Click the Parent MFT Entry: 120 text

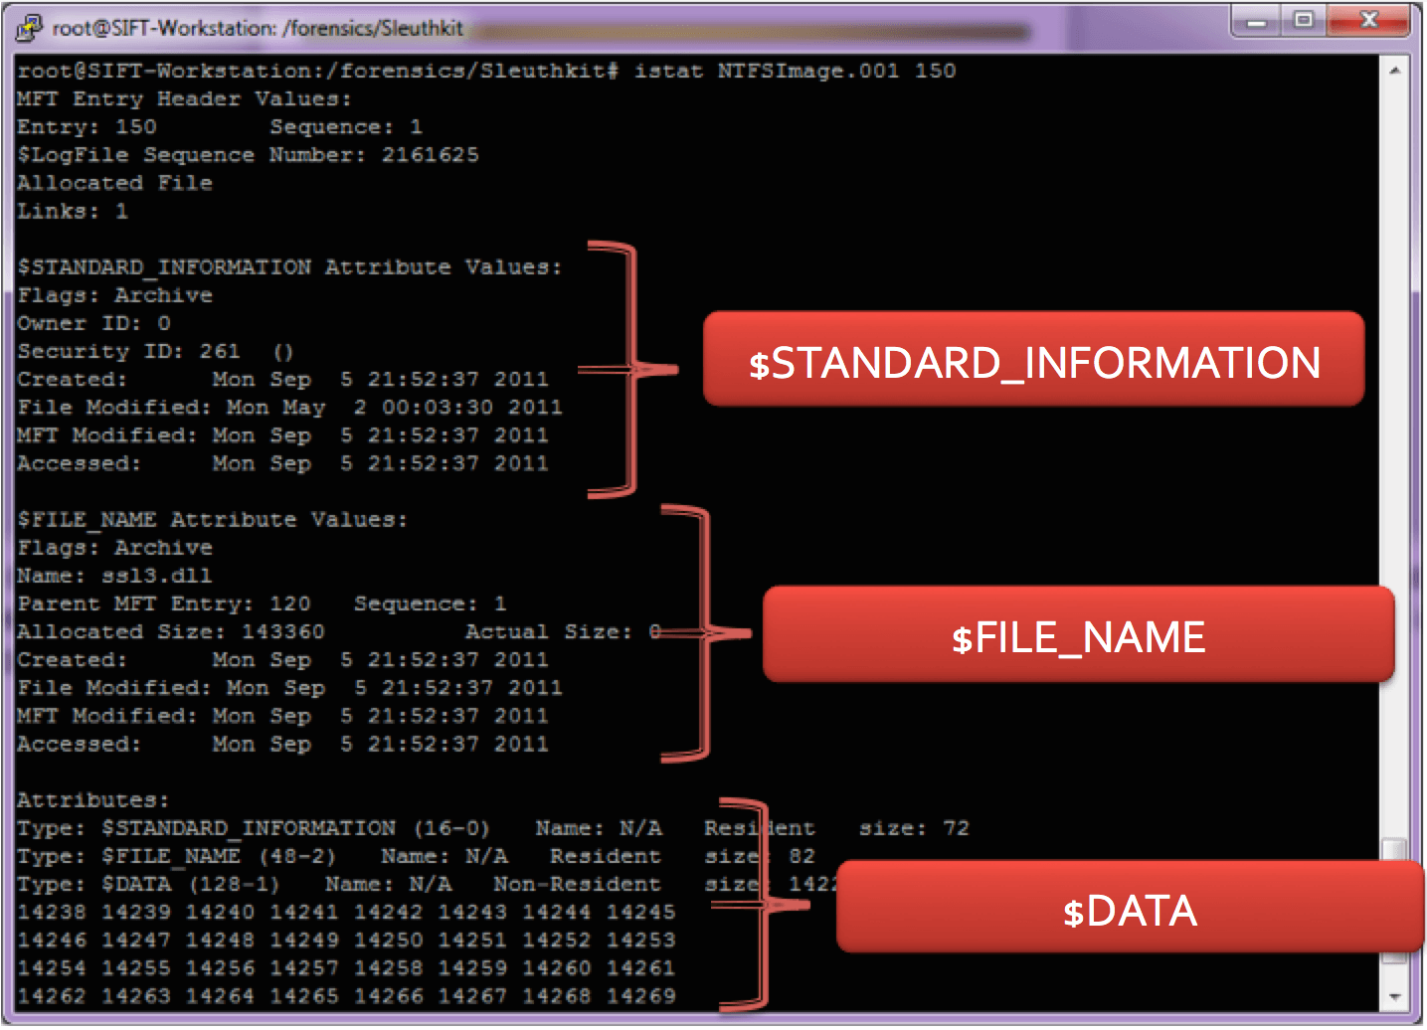164,603
